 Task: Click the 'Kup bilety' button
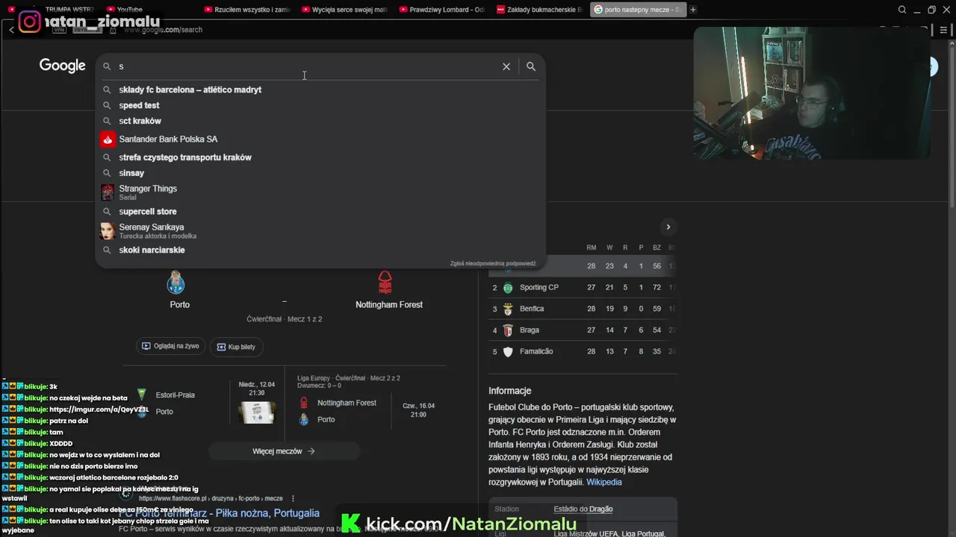(236, 347)
